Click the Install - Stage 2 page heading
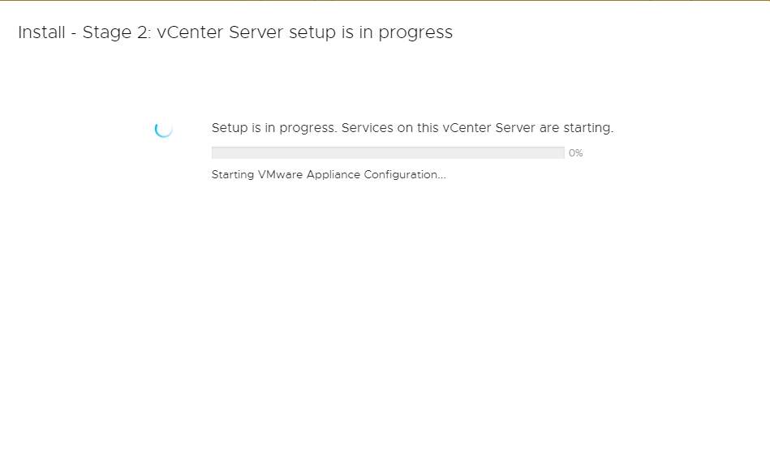Viewport: 770px width, 453px height. tap(235, 32)
